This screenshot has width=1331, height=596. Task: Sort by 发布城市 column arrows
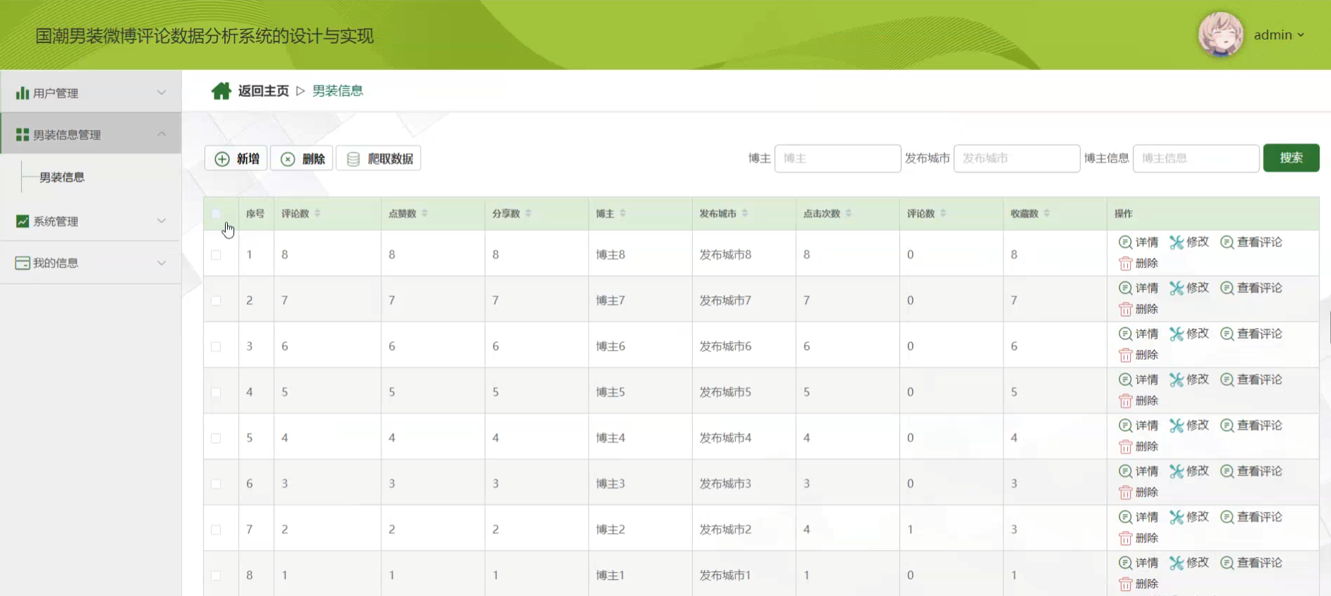(x=745, y=214)
